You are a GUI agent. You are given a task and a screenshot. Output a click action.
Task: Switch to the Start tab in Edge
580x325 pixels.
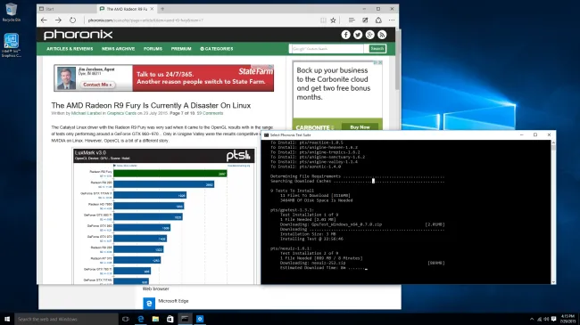pos(67,9)
